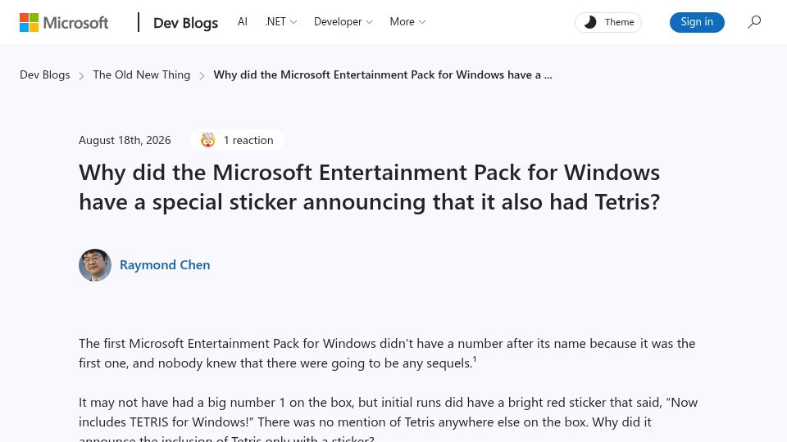Click the reaction emoji icon
This screenshot has width=787, height=442.
click(207, 140)
